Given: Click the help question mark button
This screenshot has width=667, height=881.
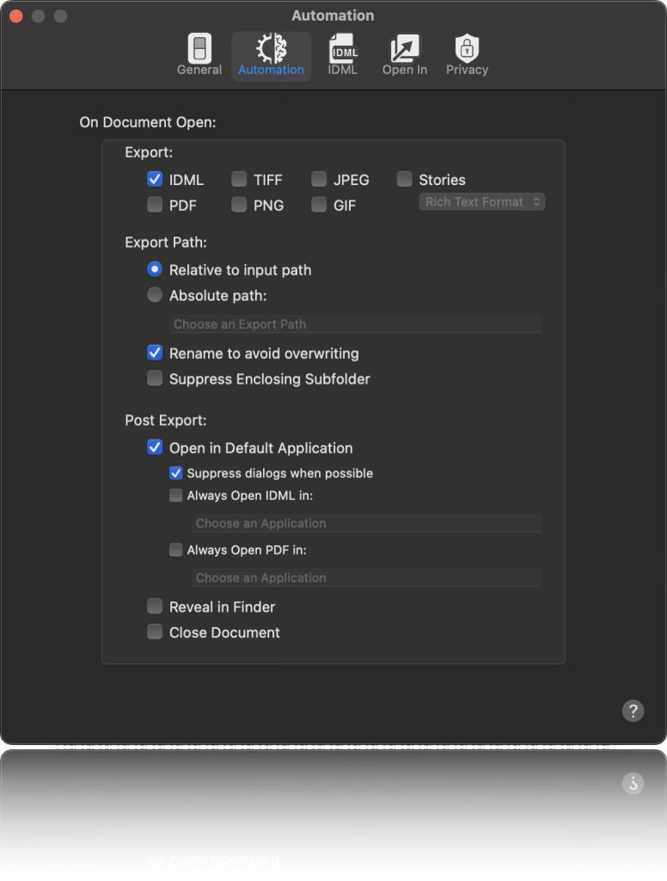Looking at the screenshot, I should coord(633,711).
